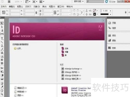This screenshot has height=97, width=130.
Task: Select the Hand tool
Action: tap(2, 91)
